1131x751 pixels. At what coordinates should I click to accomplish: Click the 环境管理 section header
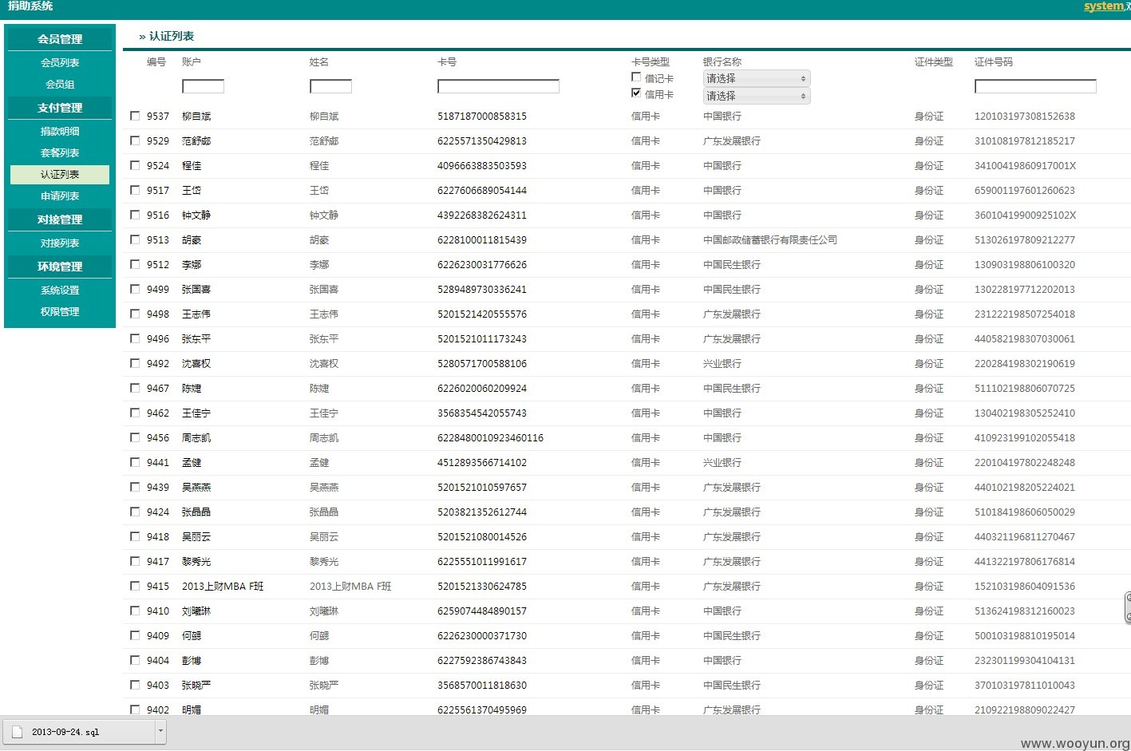pyautogui.click(x=60, y=266)
